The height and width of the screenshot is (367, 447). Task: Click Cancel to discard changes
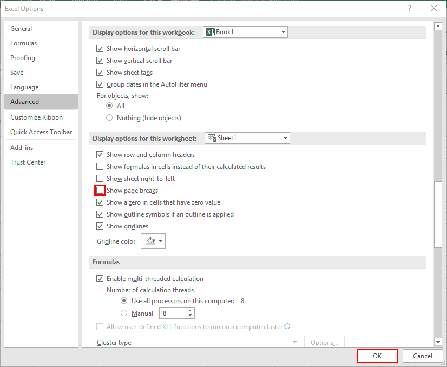[423, 356]
